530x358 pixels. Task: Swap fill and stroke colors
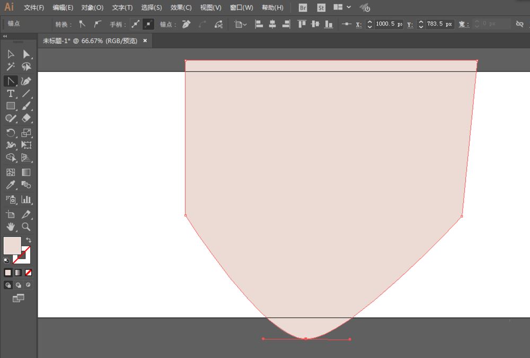29,240
